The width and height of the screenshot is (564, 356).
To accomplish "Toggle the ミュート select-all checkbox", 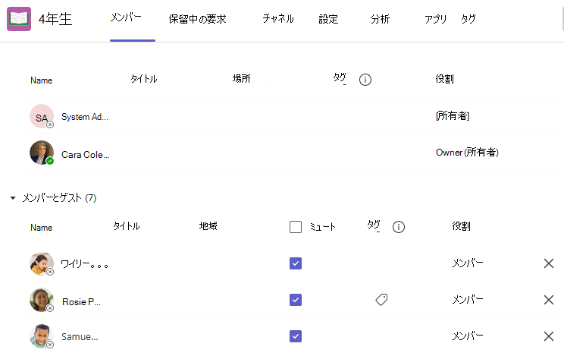I will tap(296, 227).
